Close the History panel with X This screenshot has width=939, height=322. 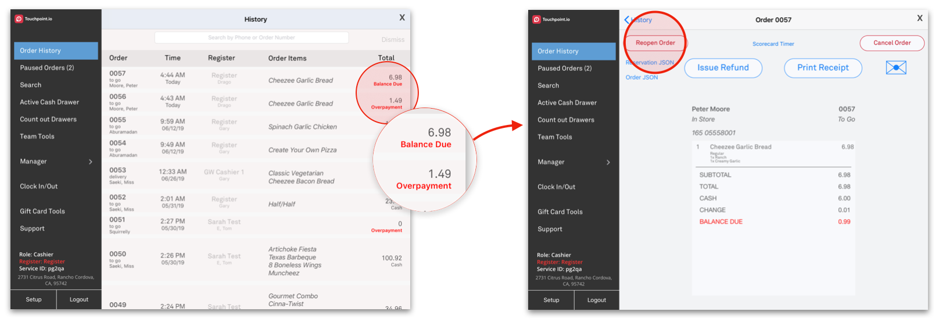click(402, 18)
